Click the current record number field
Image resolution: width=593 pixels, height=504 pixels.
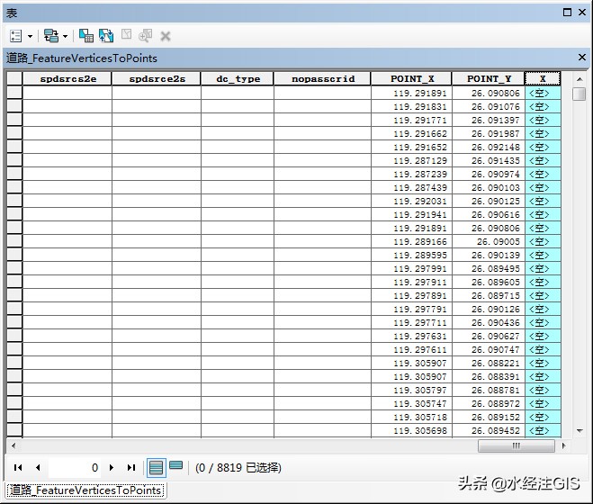(75, 468)
